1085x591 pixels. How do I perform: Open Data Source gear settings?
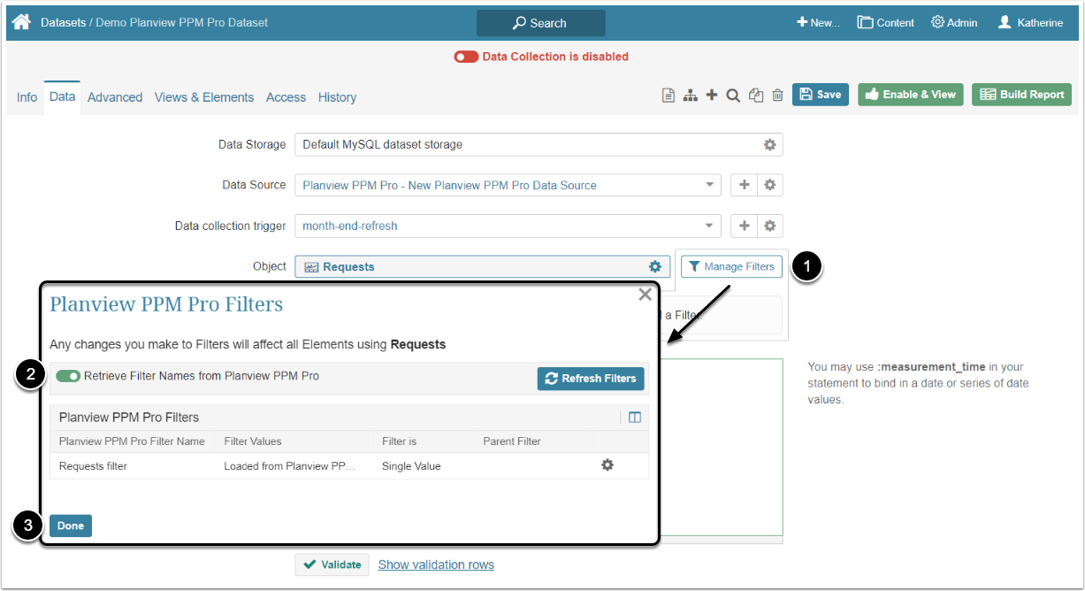770,185
